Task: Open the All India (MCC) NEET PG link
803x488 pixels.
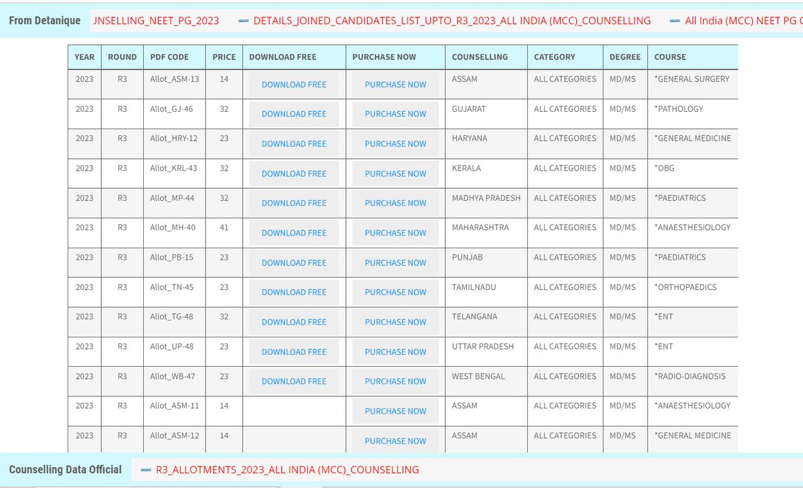Action: point(743,20)
